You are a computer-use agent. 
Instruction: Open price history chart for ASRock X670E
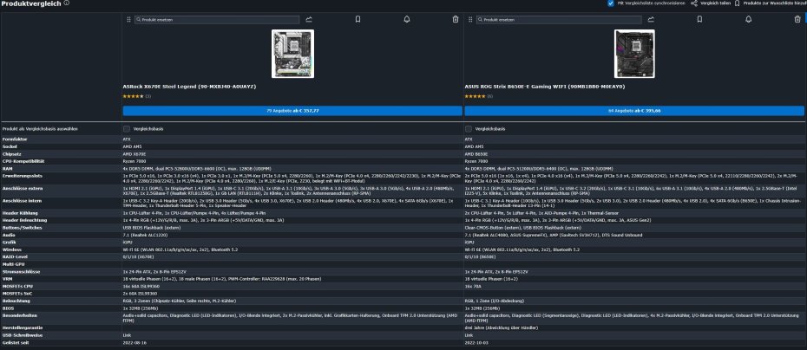[309, 20]
